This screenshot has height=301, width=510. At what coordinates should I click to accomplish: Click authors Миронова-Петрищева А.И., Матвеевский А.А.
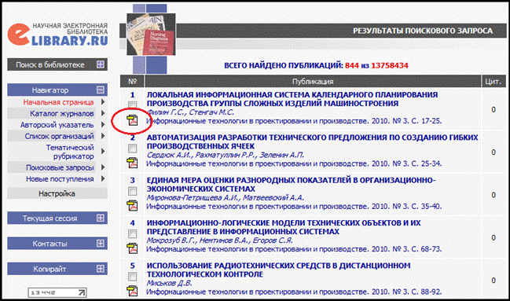(x=226, y=197)
